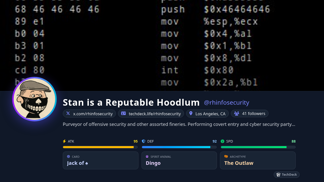Click the spirit animal paw icon
This screenshot has height=182, width=324.
(x=147, y=156)
